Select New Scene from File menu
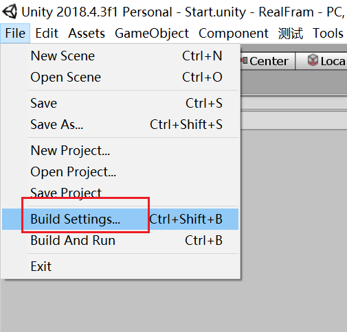 (120, 56)
